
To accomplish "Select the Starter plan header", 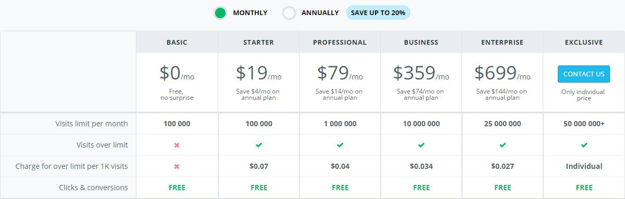I will 259,42.
